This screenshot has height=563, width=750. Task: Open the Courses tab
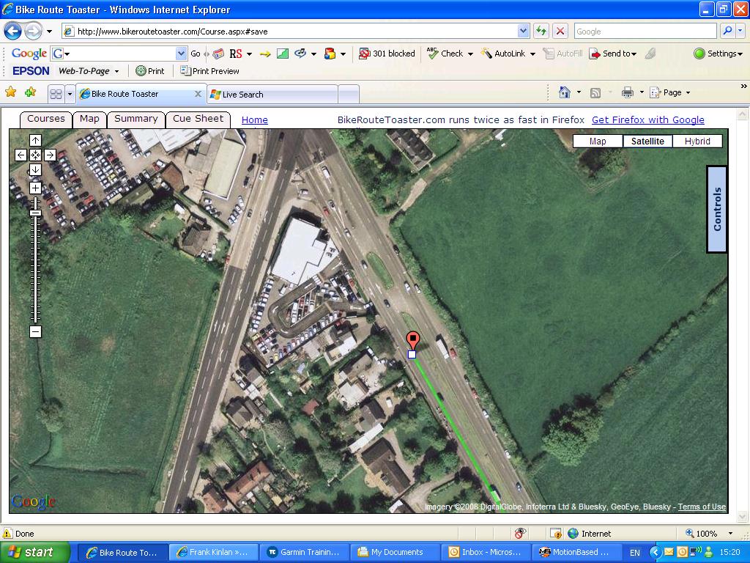(x=46, y=119)
